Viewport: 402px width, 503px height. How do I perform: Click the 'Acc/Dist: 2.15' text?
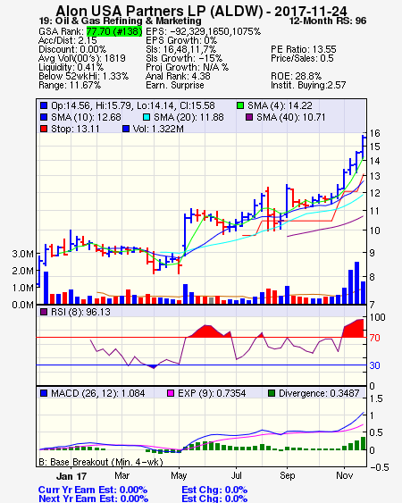pos(67,40)
